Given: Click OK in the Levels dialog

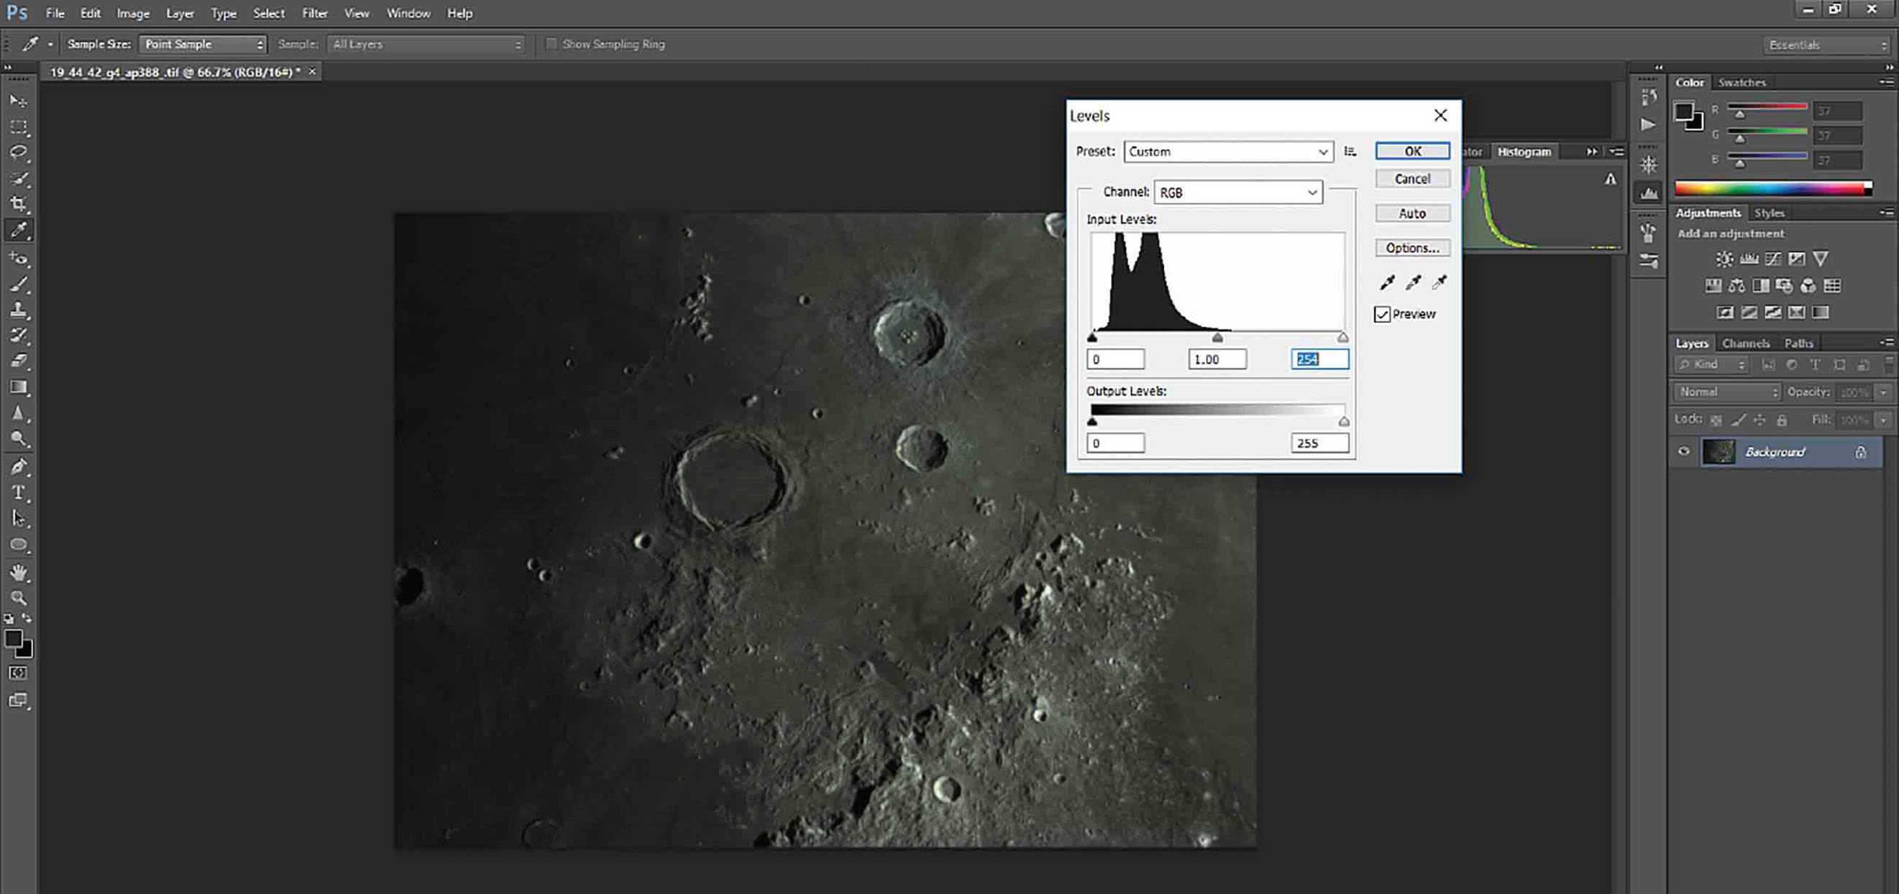Looking at the screenshot, I should coord(1412,151).
